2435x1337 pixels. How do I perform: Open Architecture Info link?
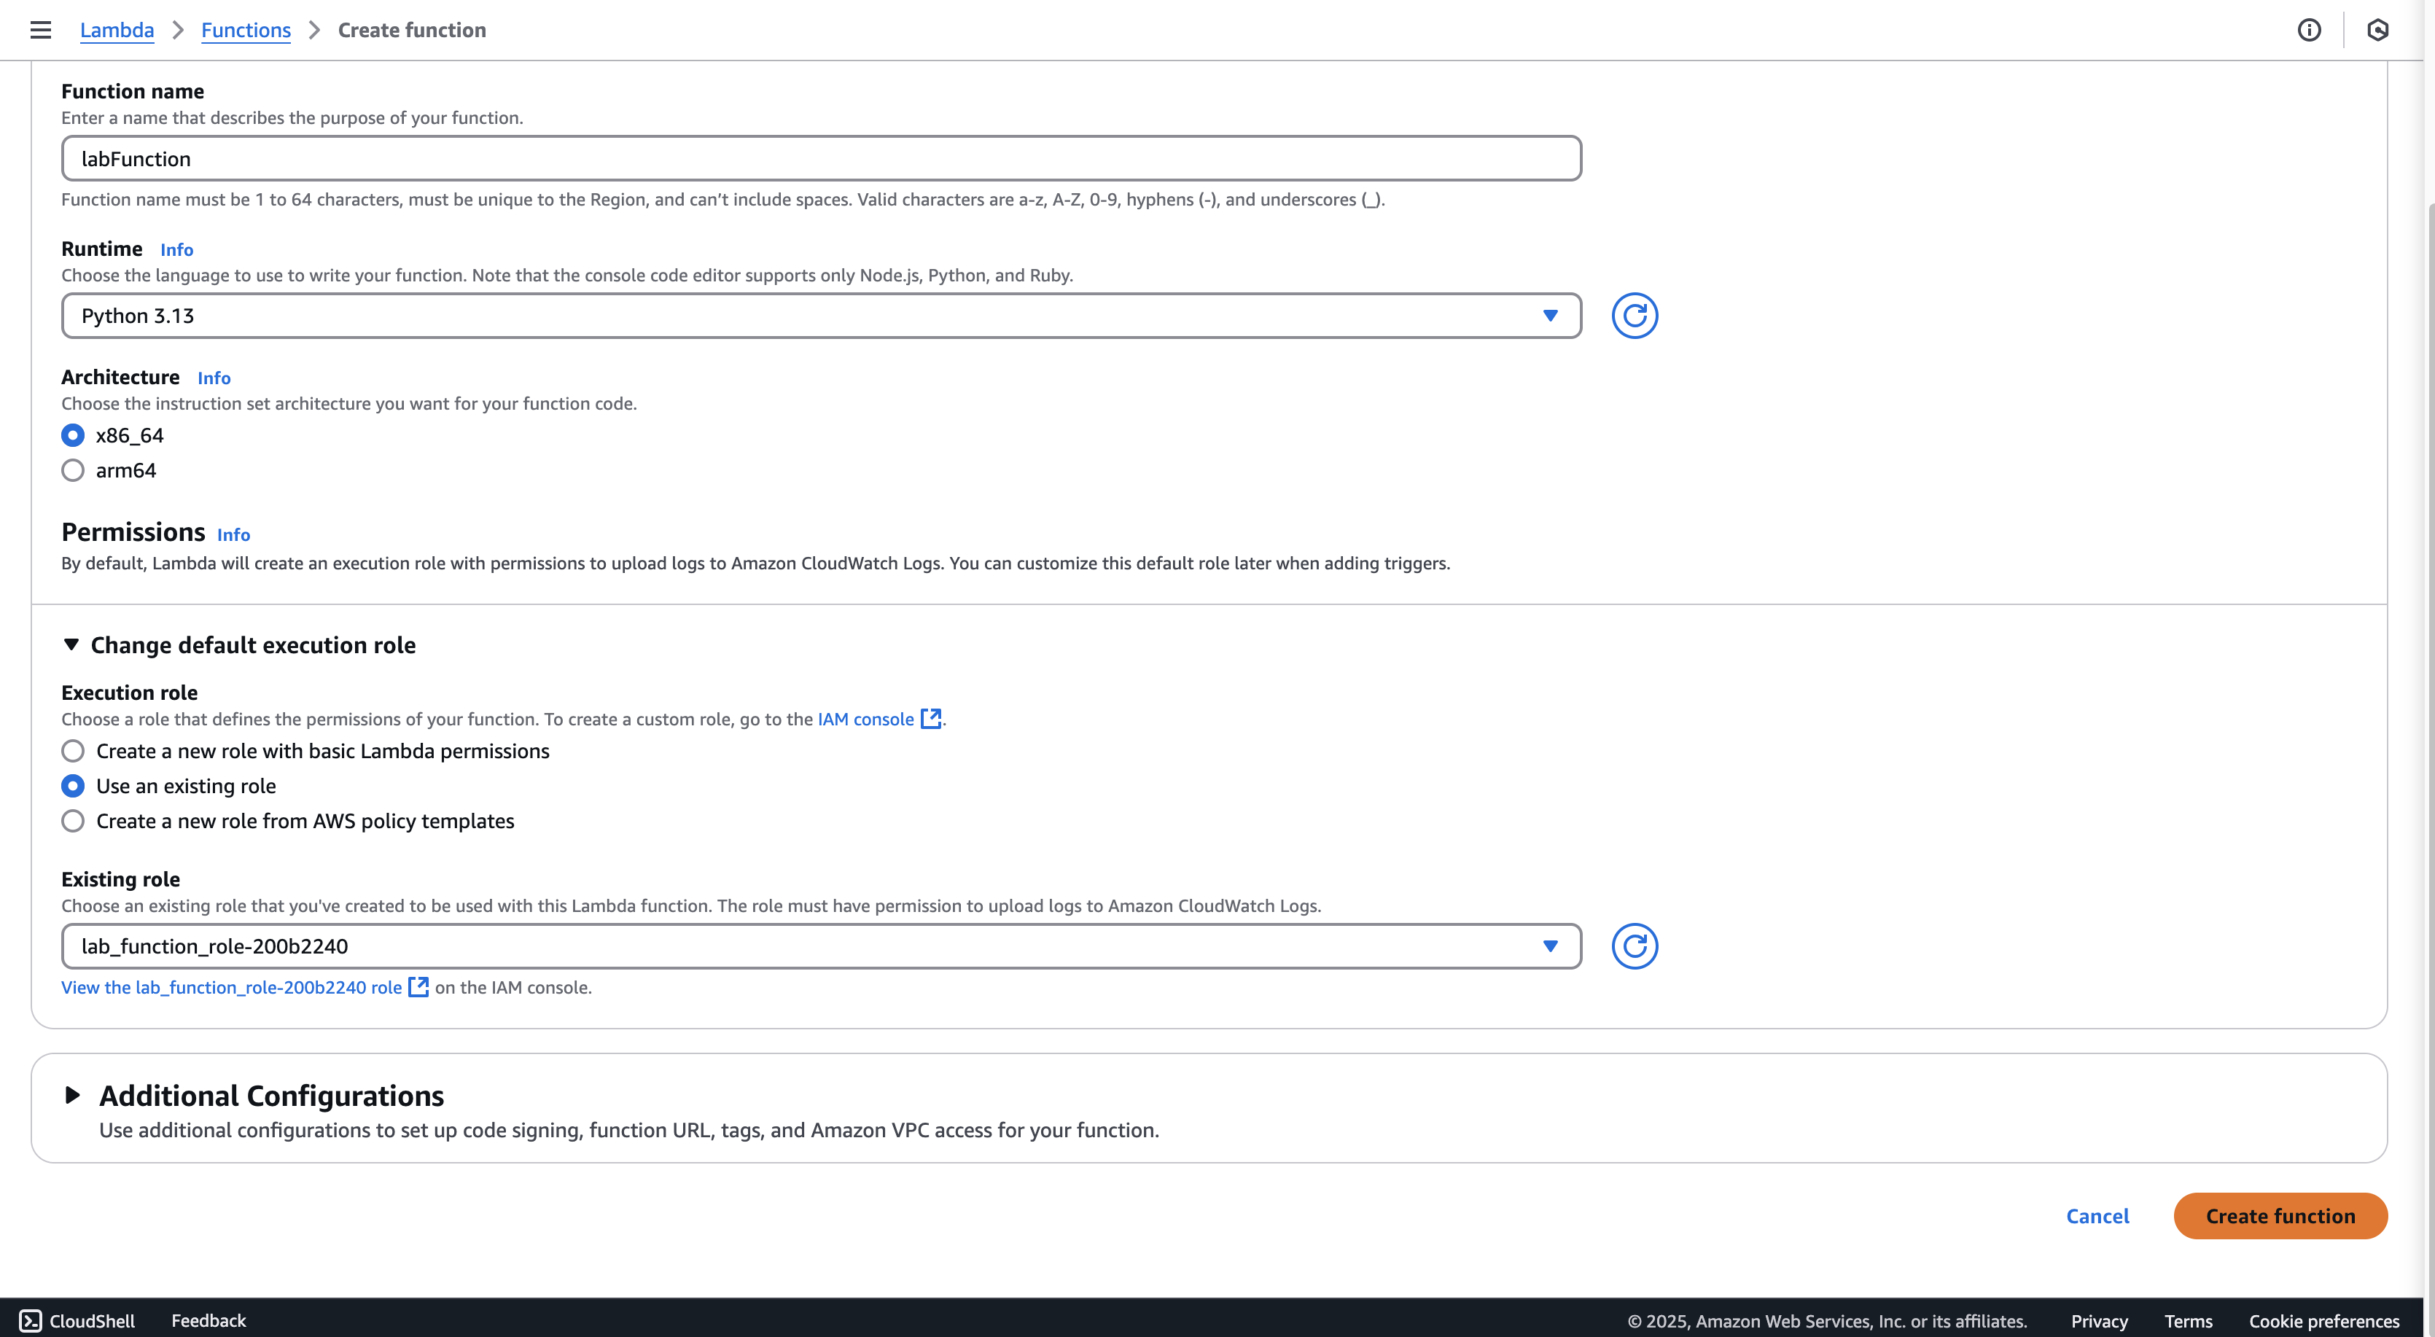pyautogui.click(x=214, y=378)
